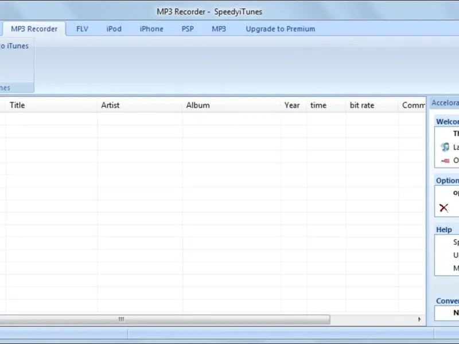Image resolution: width=459 pixels, height=344 pixels.
Task: Click the Welcome panel heading
Action: click(448, 122)
